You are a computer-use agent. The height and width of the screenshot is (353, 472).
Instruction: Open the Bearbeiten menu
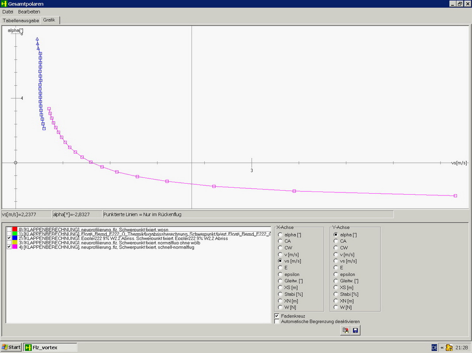click(29, 11)
